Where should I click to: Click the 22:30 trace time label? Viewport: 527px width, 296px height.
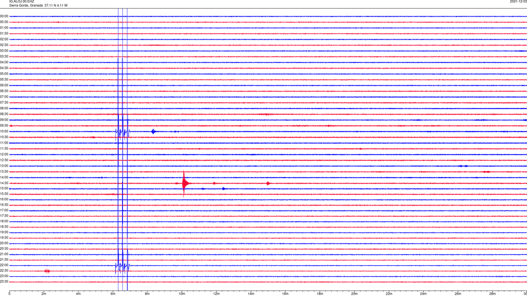[x=4, y=271]
